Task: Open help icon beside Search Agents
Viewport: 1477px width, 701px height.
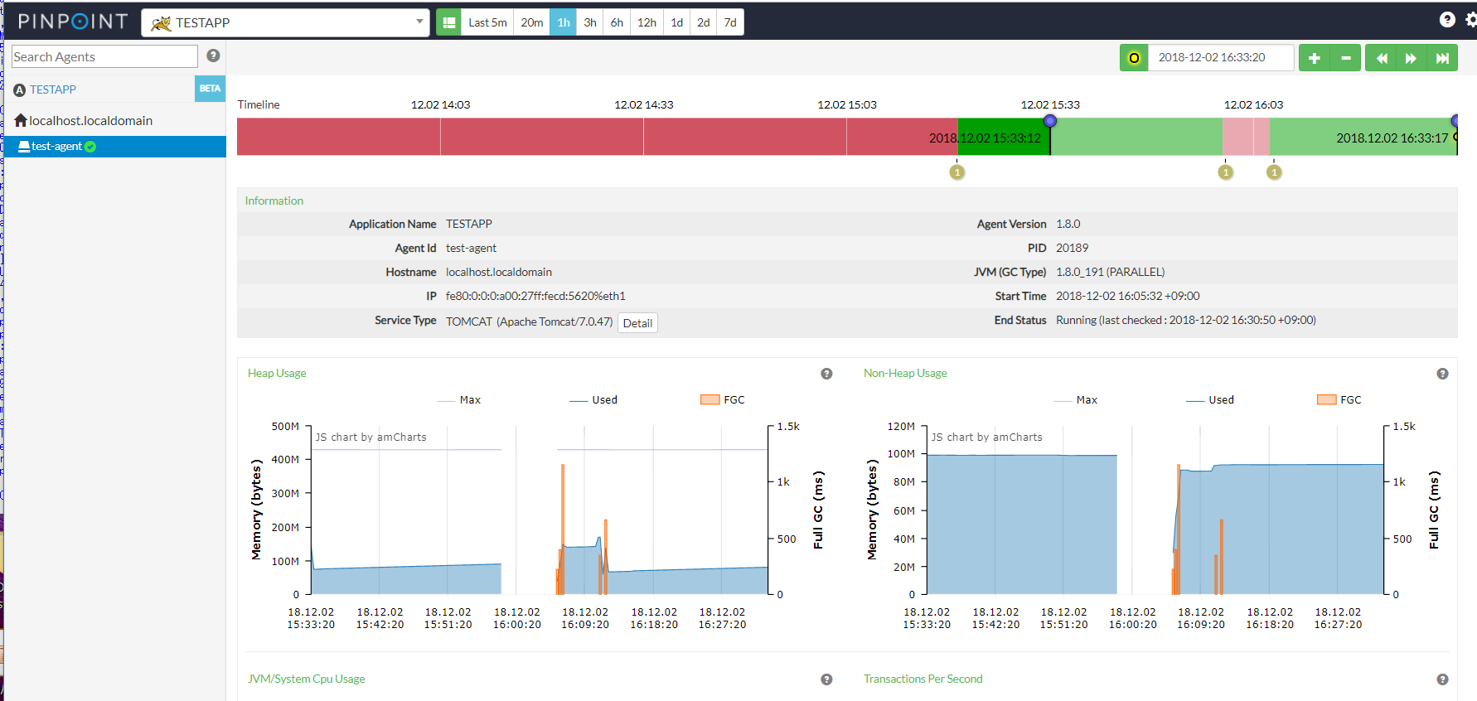Action: (x=213, y=56)
